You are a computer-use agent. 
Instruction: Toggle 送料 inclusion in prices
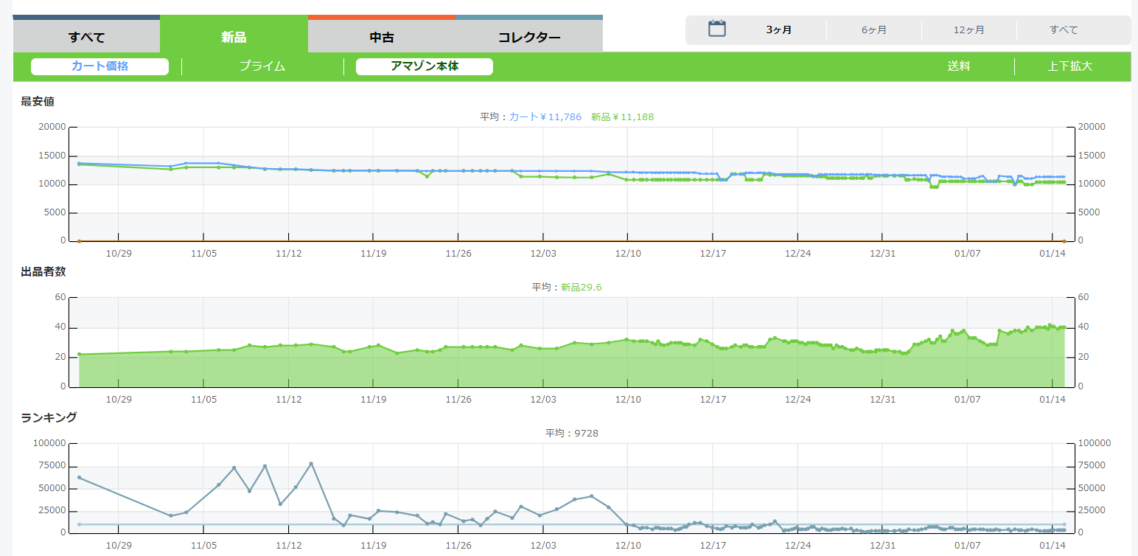click(959, 66)
